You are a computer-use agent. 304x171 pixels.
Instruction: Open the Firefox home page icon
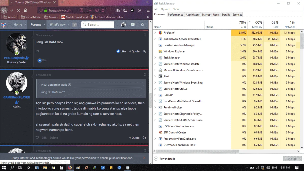26,10
